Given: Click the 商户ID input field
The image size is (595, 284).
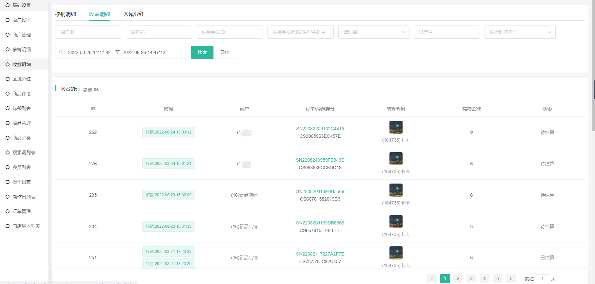Looking at the screenshot, I should [x=88, y=32].
